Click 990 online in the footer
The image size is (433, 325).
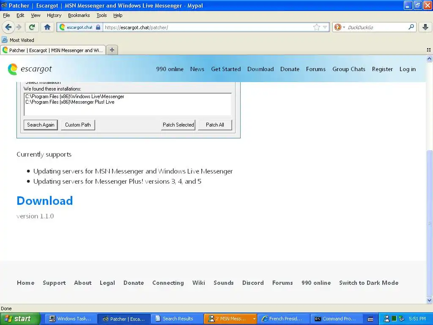pyautogui.click(x=316, y=283)
